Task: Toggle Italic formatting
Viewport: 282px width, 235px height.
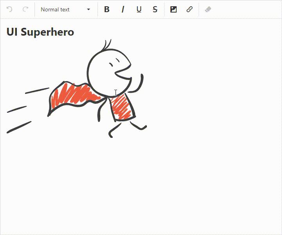Action: 123,9
